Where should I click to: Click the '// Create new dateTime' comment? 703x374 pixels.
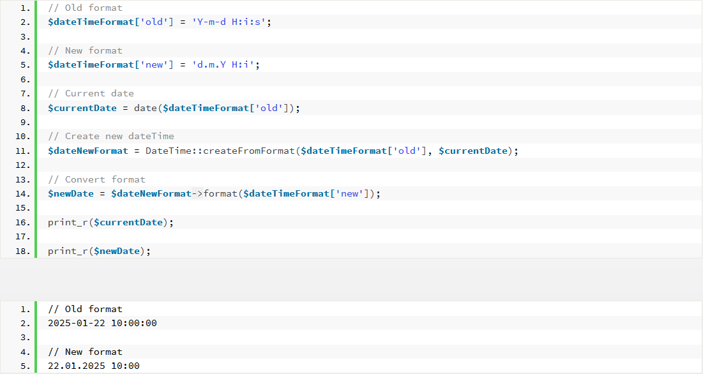pyautogui.click(x=110, y=136)
